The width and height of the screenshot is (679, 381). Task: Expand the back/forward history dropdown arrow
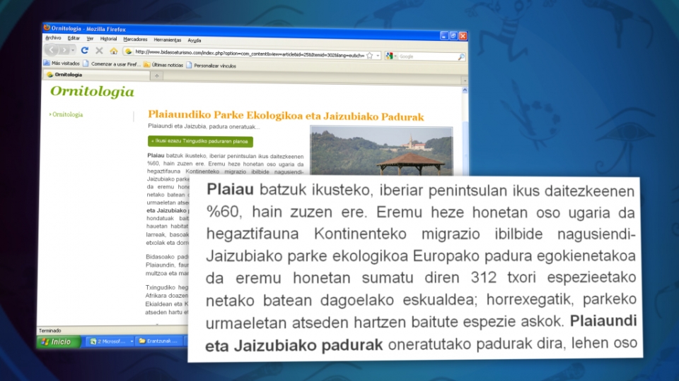[x=73, y=51]
